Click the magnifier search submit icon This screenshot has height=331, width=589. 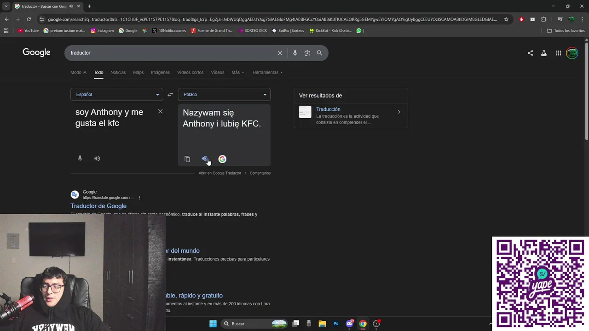click(x=319, y=53)
